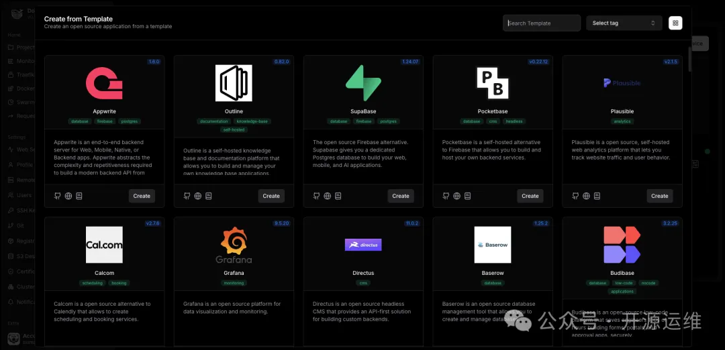Screen dimensions: 725x350
Task: Click the Grafana logo
Action: click(x=234, y=245)
